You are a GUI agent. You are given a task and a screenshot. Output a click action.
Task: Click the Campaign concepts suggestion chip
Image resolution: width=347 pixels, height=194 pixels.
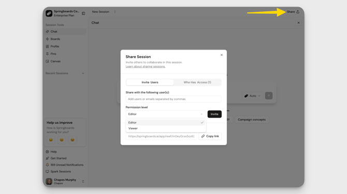(252, 120)
